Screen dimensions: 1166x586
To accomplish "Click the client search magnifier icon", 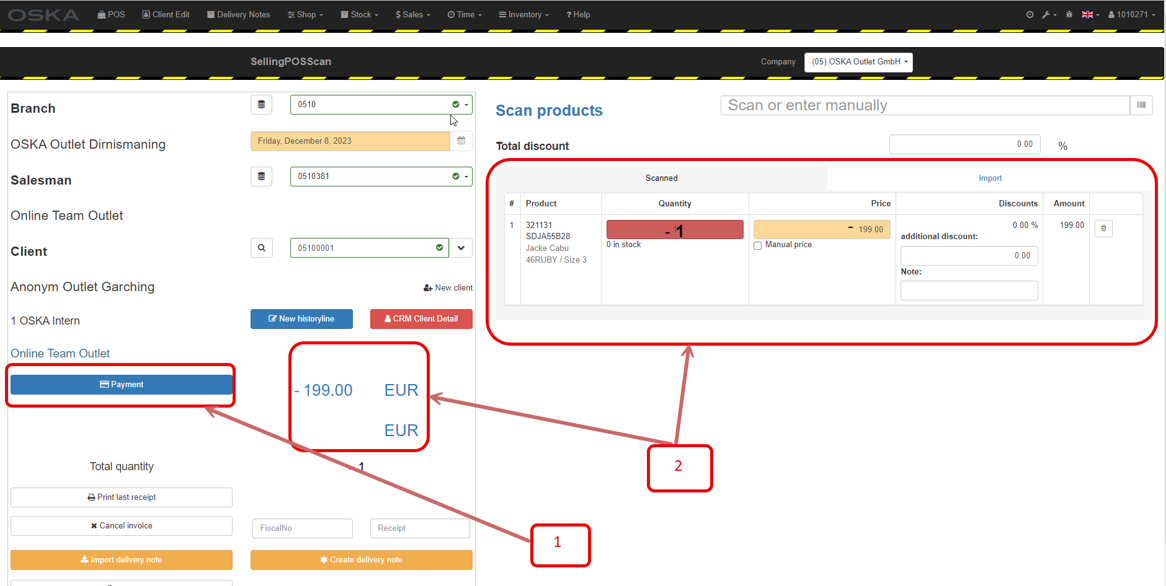I will pos(262,248).
